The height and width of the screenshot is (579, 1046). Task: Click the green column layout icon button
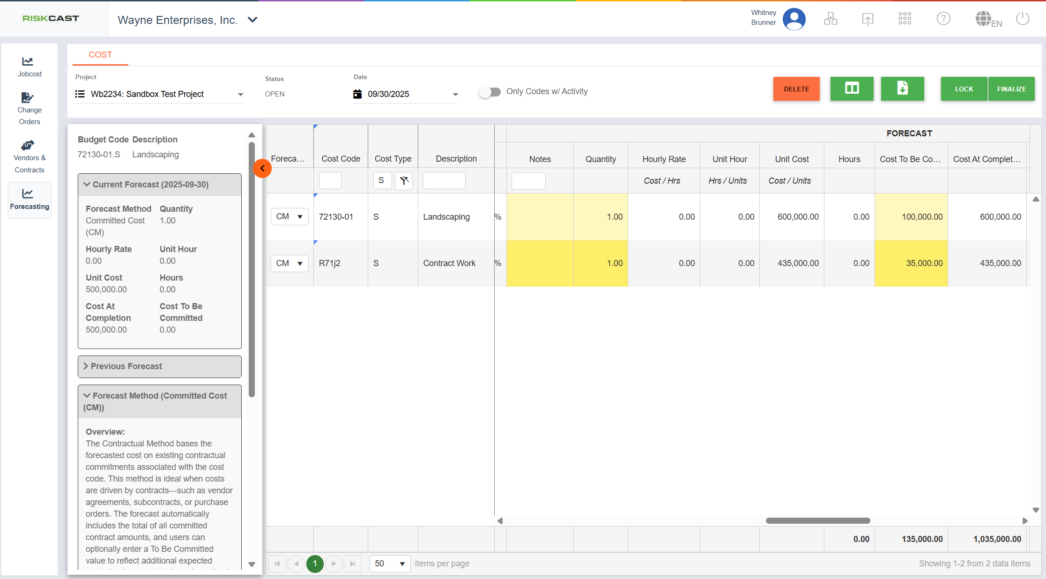pos(852,89)
